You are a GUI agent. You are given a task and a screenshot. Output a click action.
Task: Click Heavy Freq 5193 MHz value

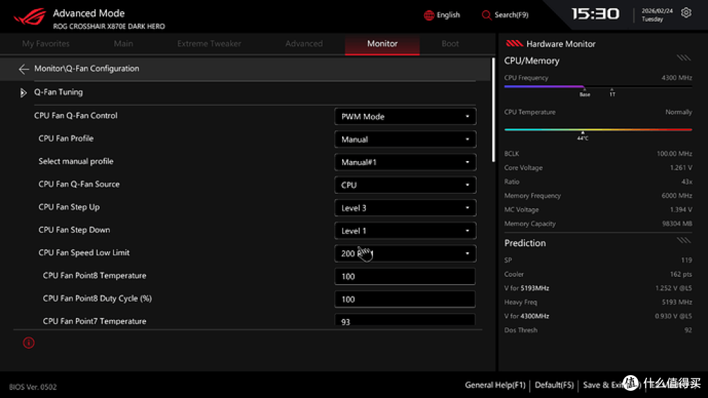[x=677, y=302]
